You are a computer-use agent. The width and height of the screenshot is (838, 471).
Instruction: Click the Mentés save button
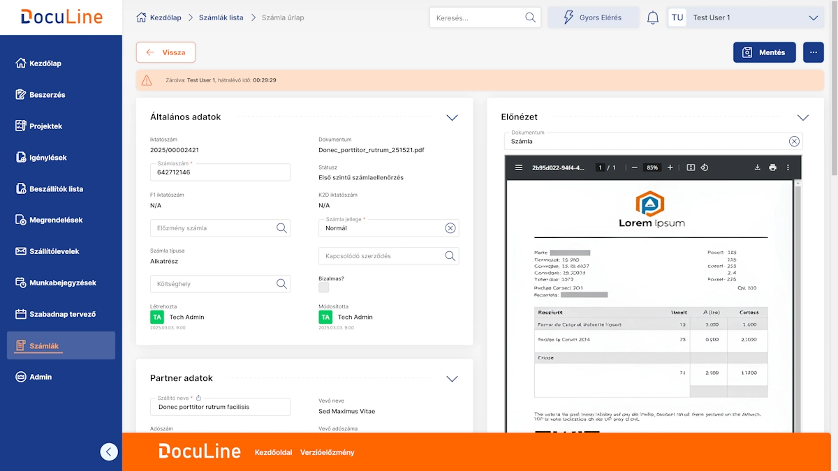(x=764, y=52)
